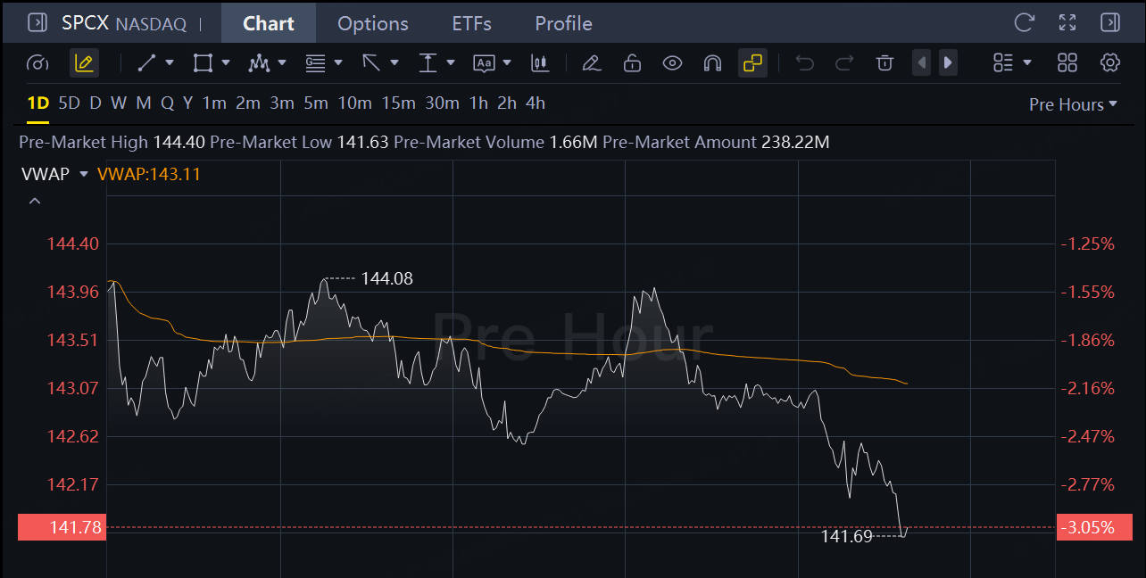
Task: Click the eraser pen edit icon
Action: click(590, 62)
